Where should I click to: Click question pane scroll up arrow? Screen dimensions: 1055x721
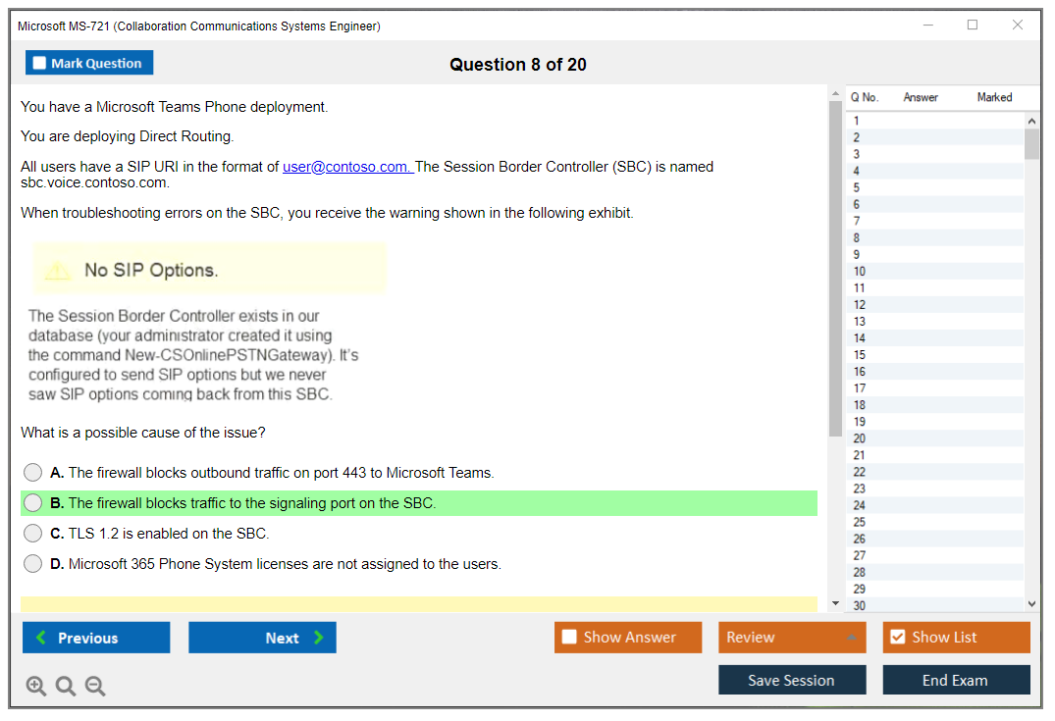click(x=835, y=93)
